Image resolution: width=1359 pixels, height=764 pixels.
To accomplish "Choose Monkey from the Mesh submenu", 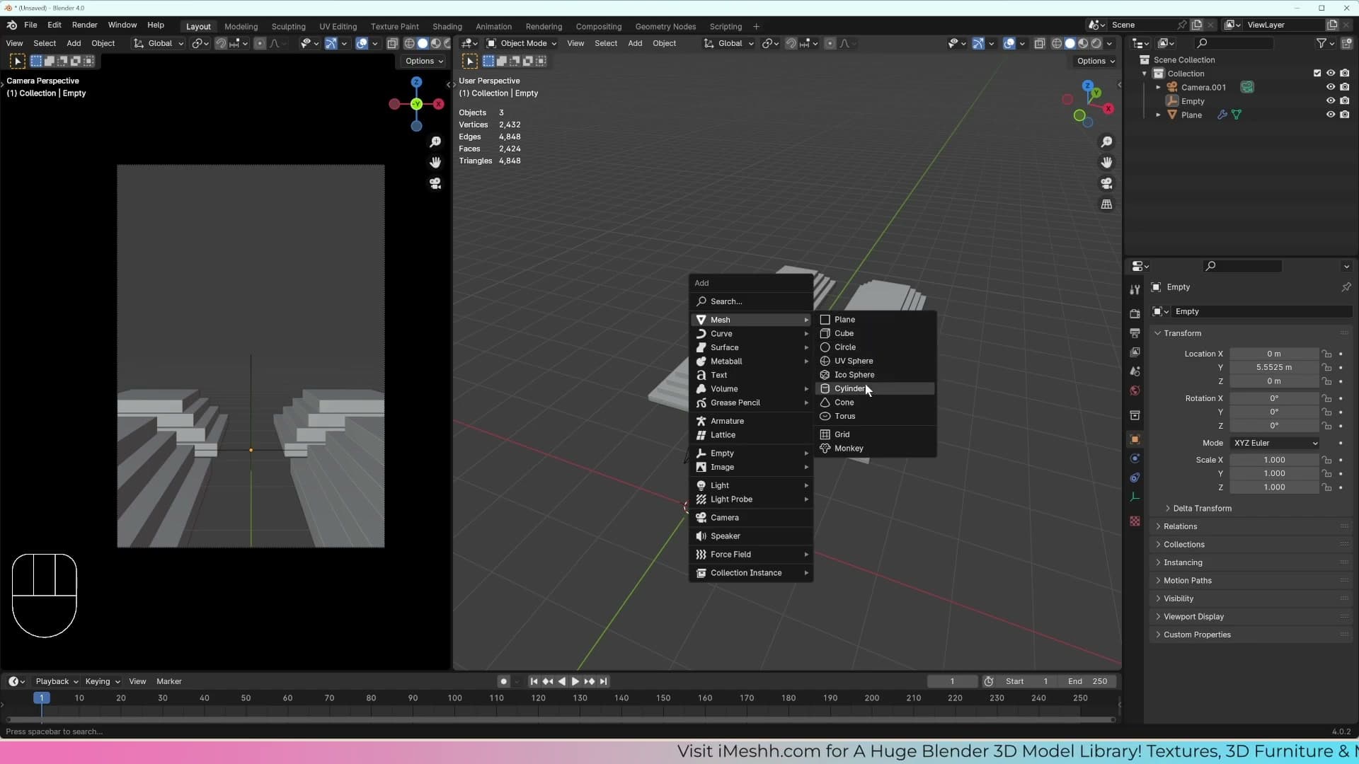I will pyautogui.click(x=876, y=448).
